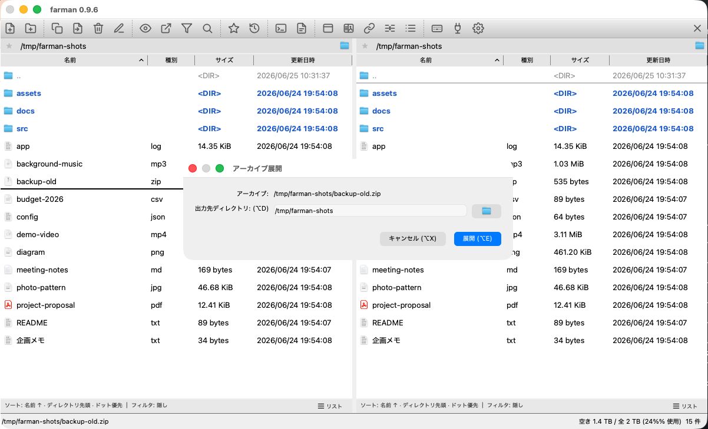The height and width of the screenshot is (429, 708).
Task: Open the settings gear icon
Action: pos(478,28)
